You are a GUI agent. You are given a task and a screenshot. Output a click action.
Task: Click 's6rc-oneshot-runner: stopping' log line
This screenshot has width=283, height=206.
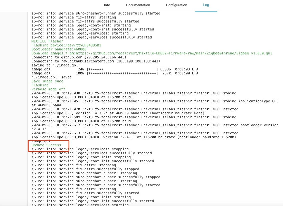84,173
